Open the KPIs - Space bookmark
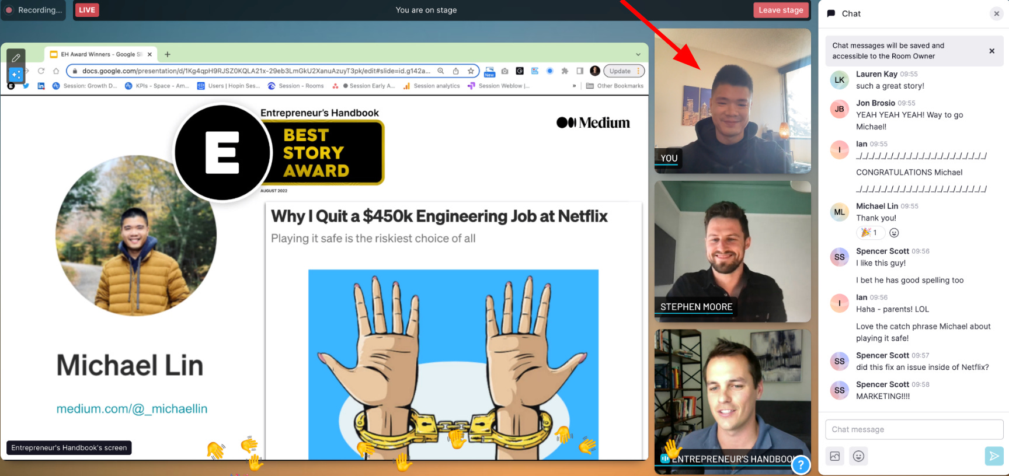Screen dimensions: 1009x476 click(x=157, y=86)
